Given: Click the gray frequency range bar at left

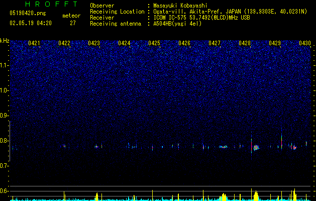Looking at the screenshot, I should coord(10,141).
